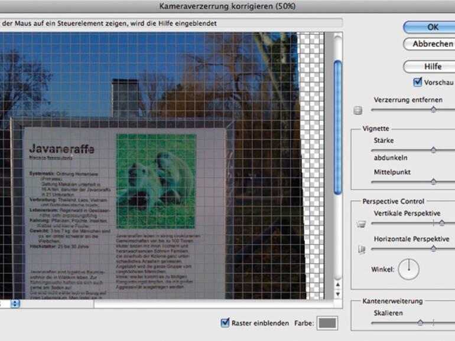Open Hilfe for lens correction

430,66
